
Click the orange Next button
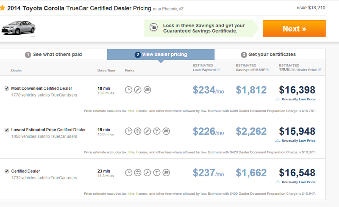pyautogui.click(x=294, y=28)
